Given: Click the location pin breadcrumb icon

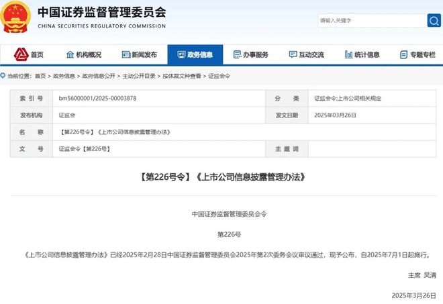Looking at the screenshot, I should 3,75.
